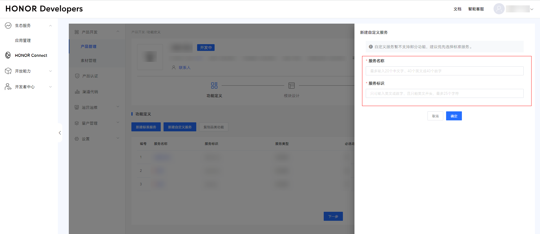Screen dimensions: 540x234
Task: Open the account dropdown arrow
Action: [532, 9]
